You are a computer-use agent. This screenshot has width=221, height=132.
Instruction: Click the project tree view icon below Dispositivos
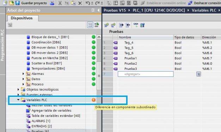(x=10, y=25)
